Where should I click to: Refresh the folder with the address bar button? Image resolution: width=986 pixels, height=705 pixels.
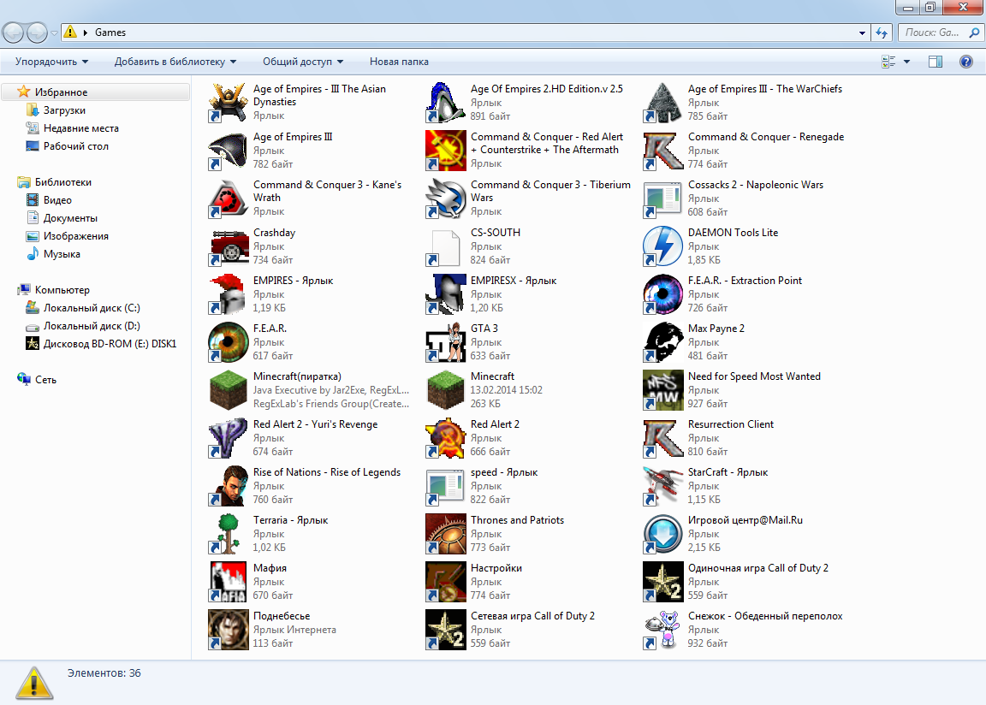coord(882,33)
